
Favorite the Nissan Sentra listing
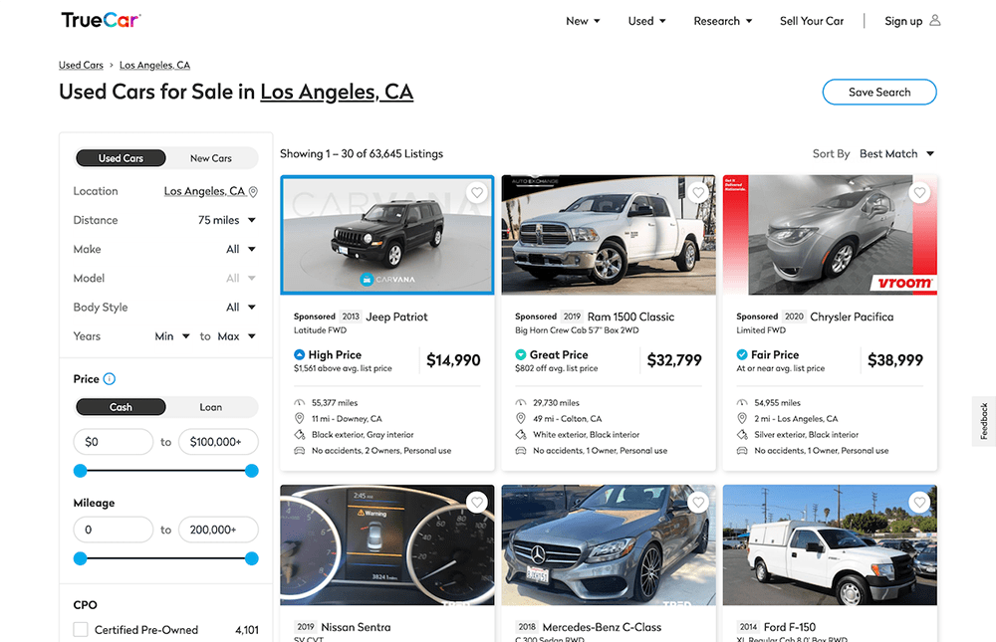click(477, 502)
